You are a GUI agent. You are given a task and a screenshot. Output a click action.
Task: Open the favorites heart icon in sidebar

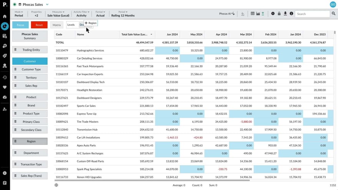[5, 87]
